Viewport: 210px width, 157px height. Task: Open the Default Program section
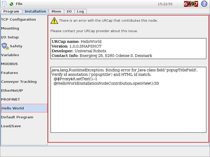(17, 117)
